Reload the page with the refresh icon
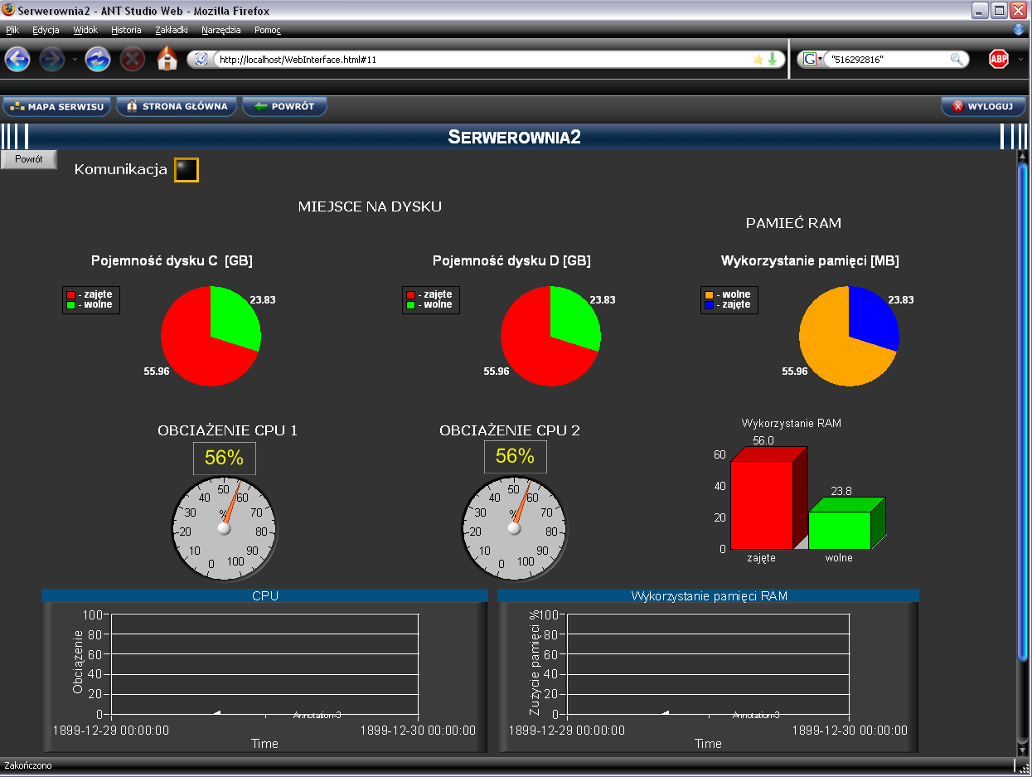 (x=98, y=59)
